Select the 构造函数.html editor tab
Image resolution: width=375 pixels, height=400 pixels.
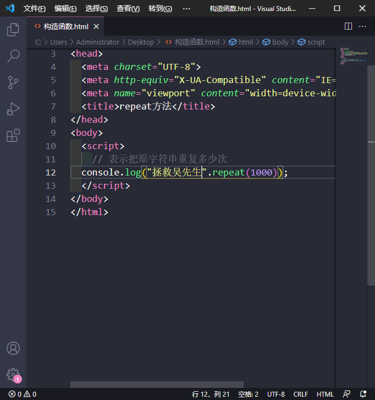coord(65,26)
